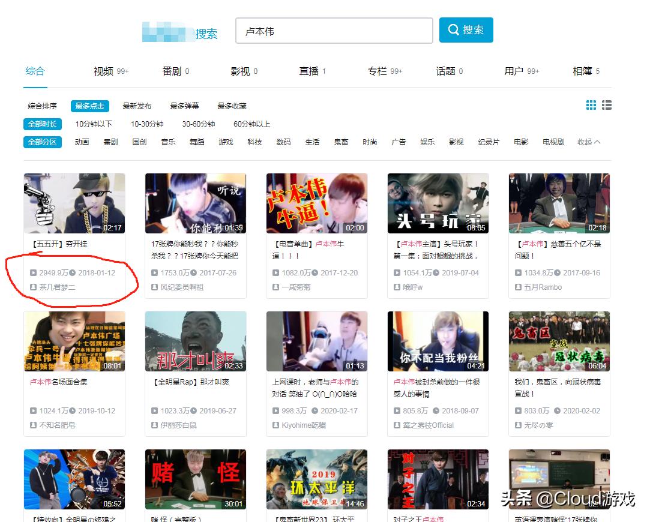Switch to list view layout icon
Image resolution: width=650 pixels, height=522 pixels.
pyautogui.click(x=607, y=105)
